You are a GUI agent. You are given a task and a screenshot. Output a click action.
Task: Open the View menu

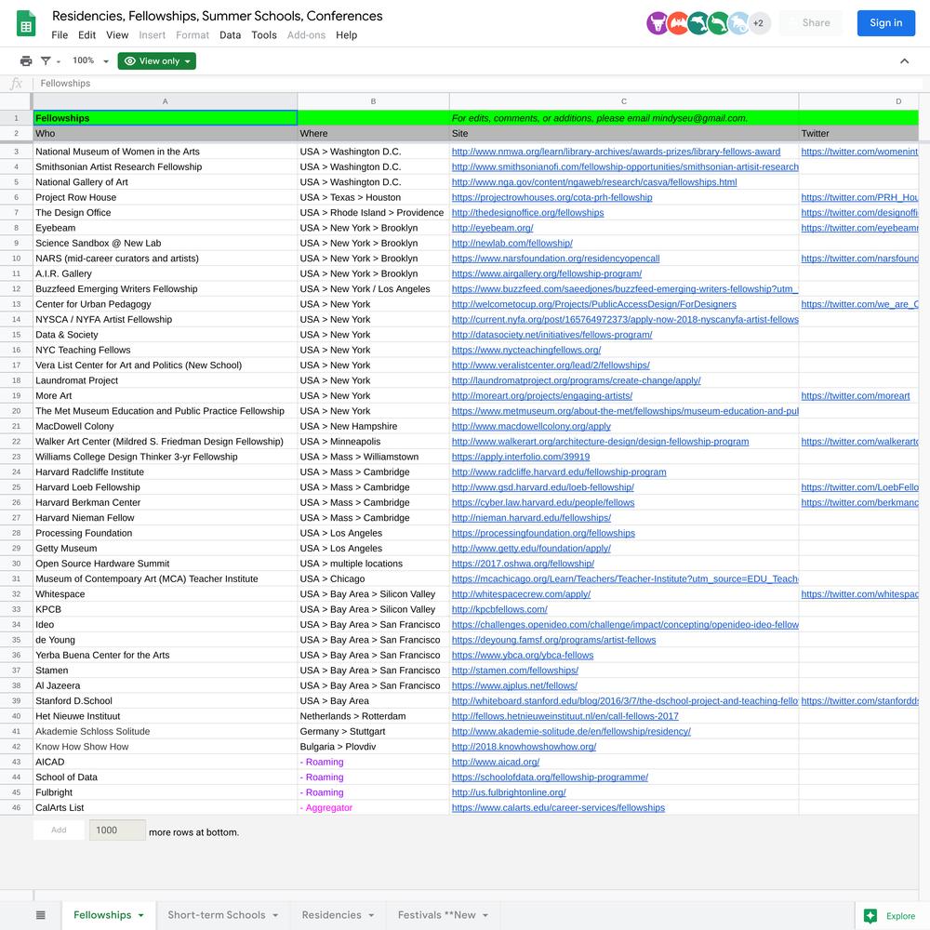tap(117, 35)
